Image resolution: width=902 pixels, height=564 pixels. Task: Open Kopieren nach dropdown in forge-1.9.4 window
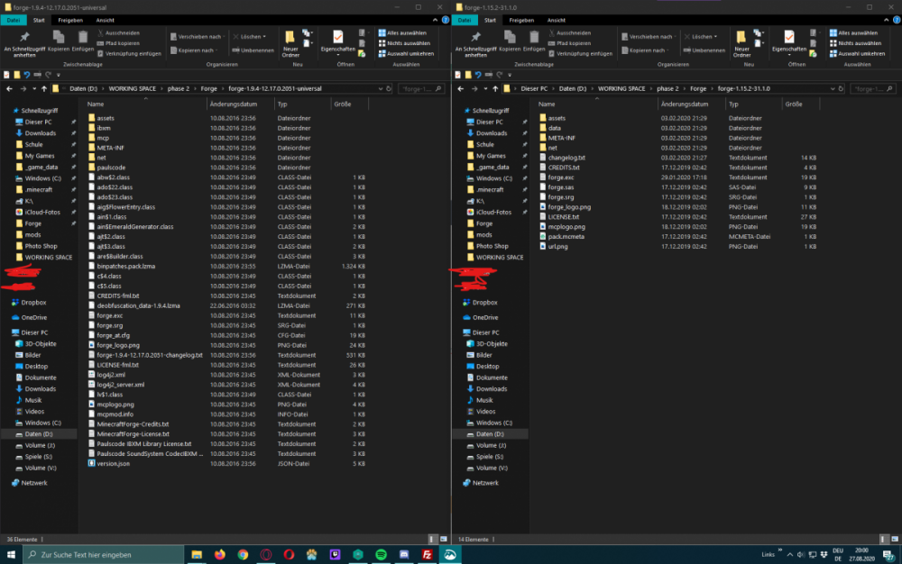tap(195, 50)
